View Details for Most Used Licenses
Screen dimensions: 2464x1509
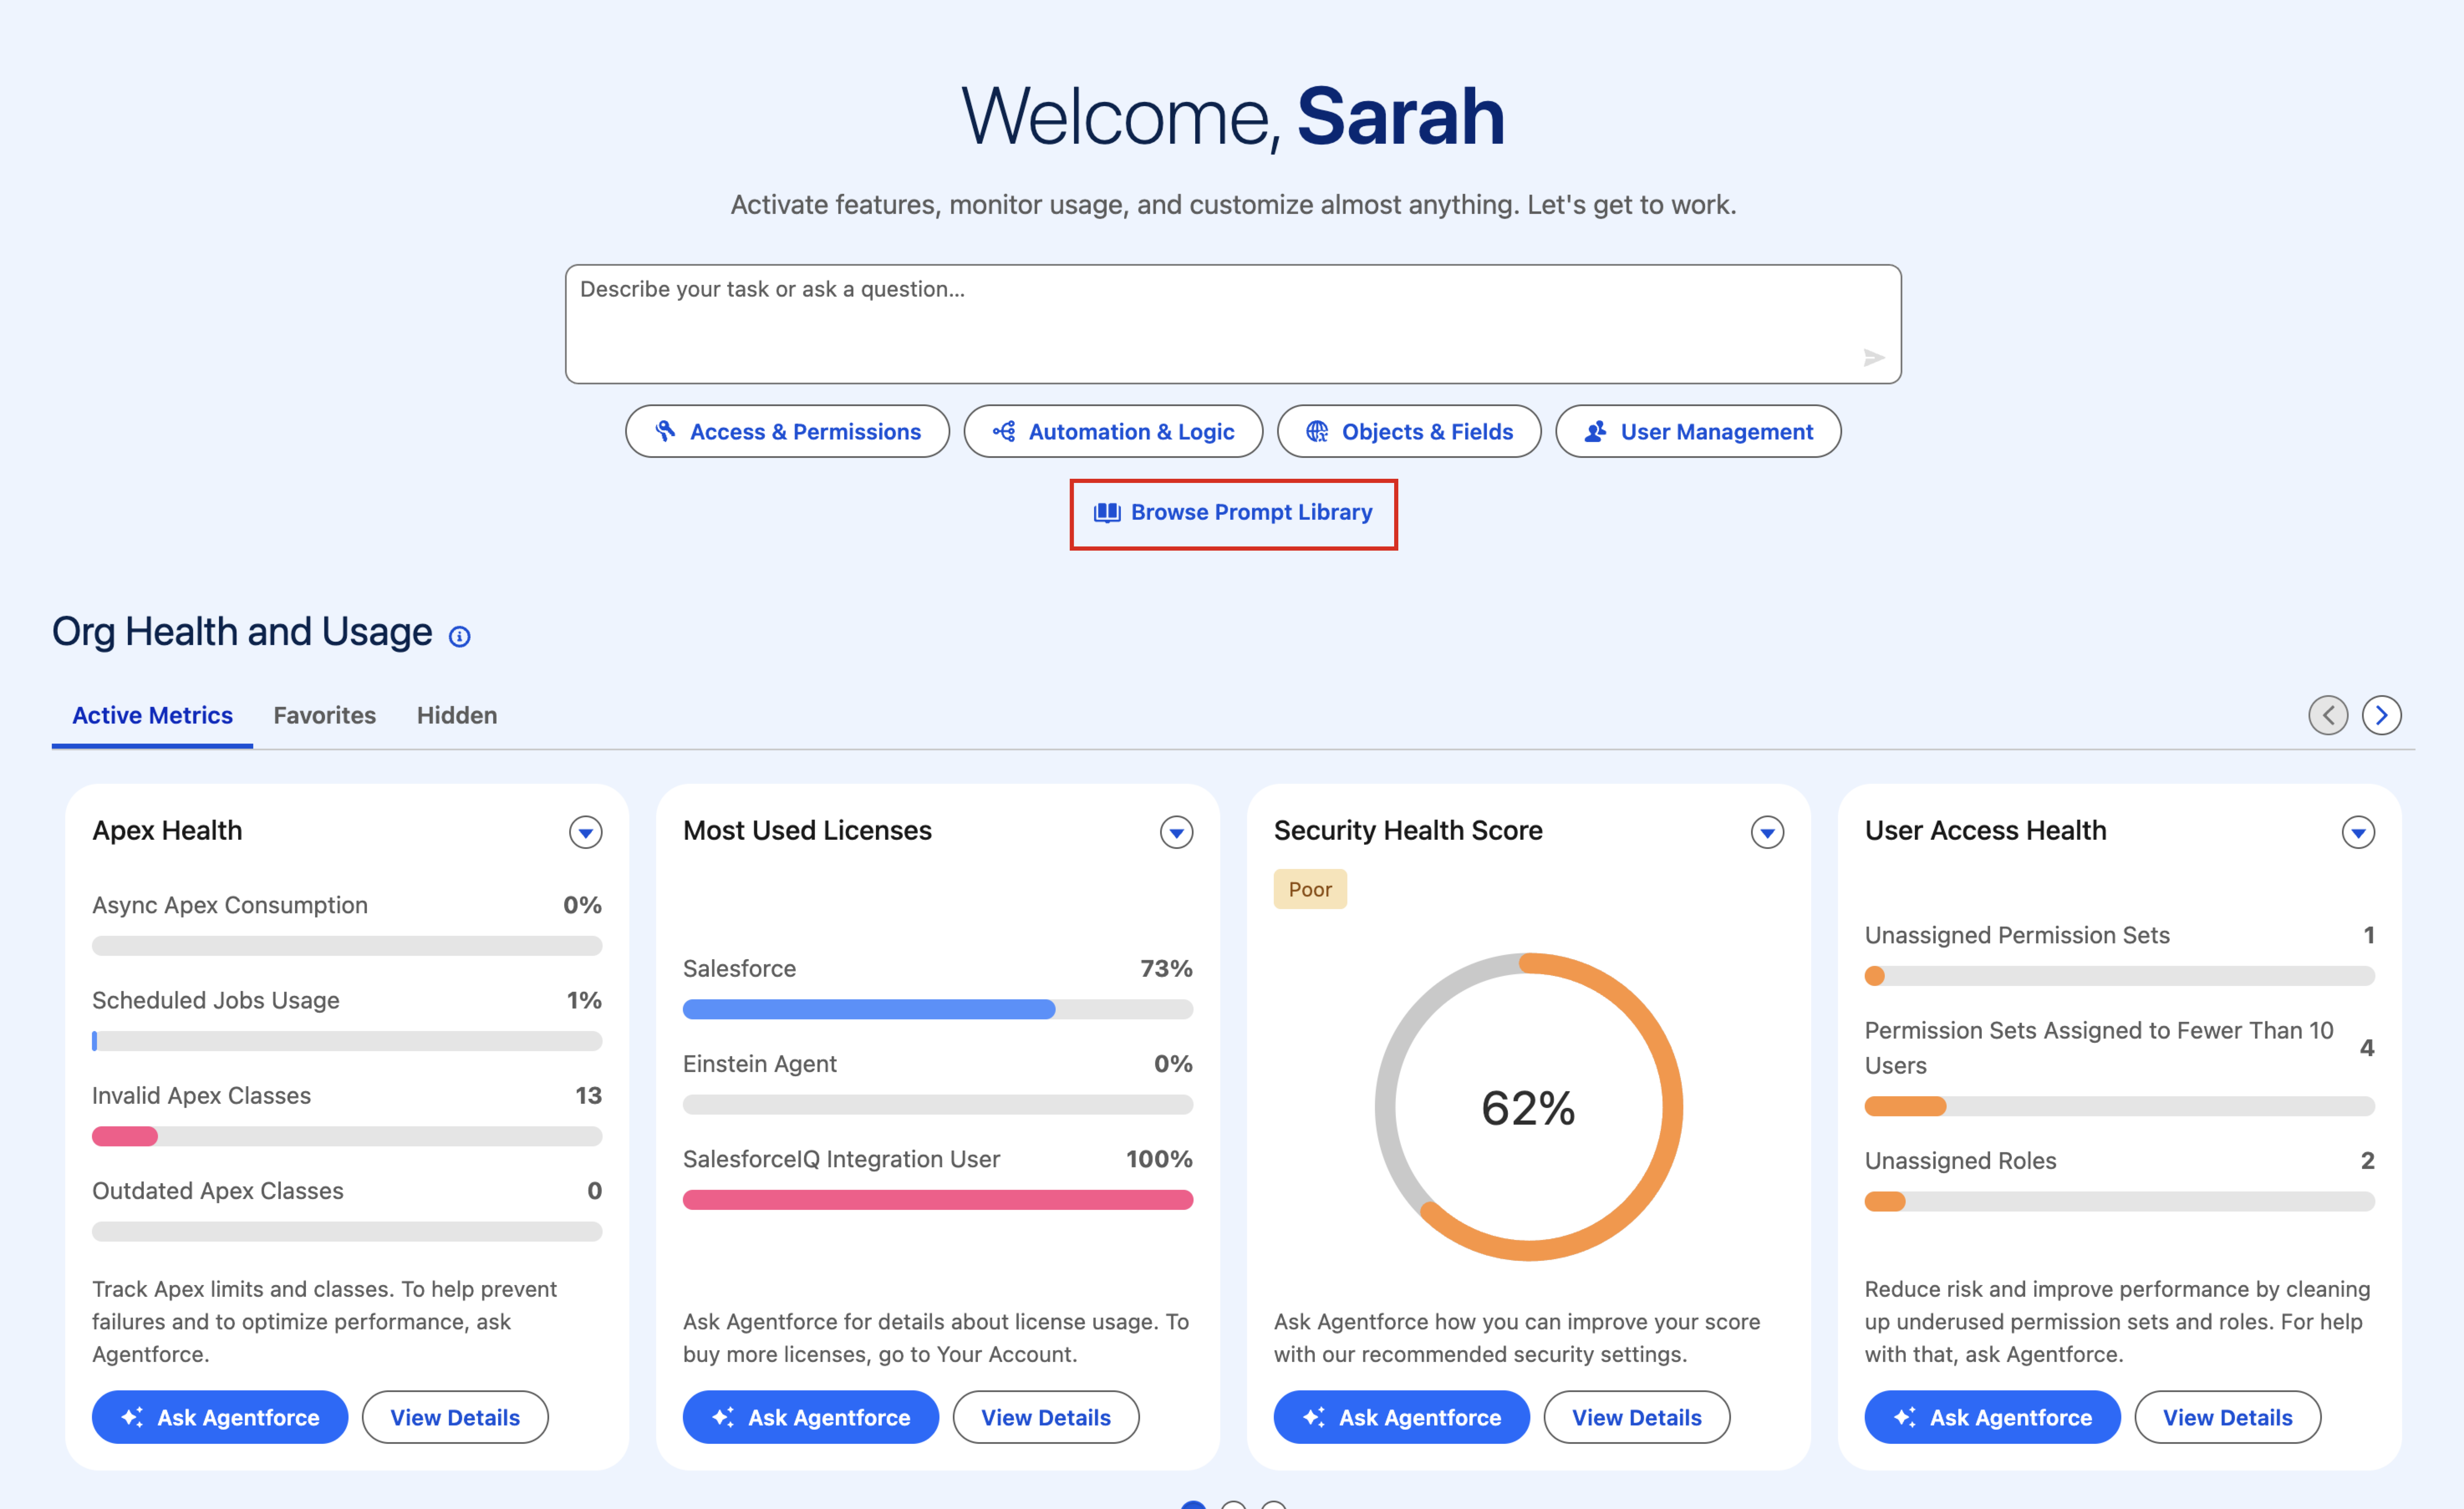[1046, 1417]
